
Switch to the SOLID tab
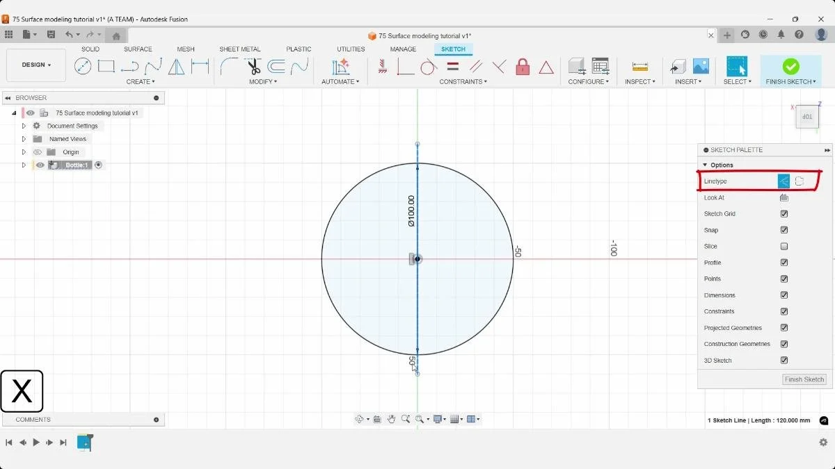[x=90, y=49]
